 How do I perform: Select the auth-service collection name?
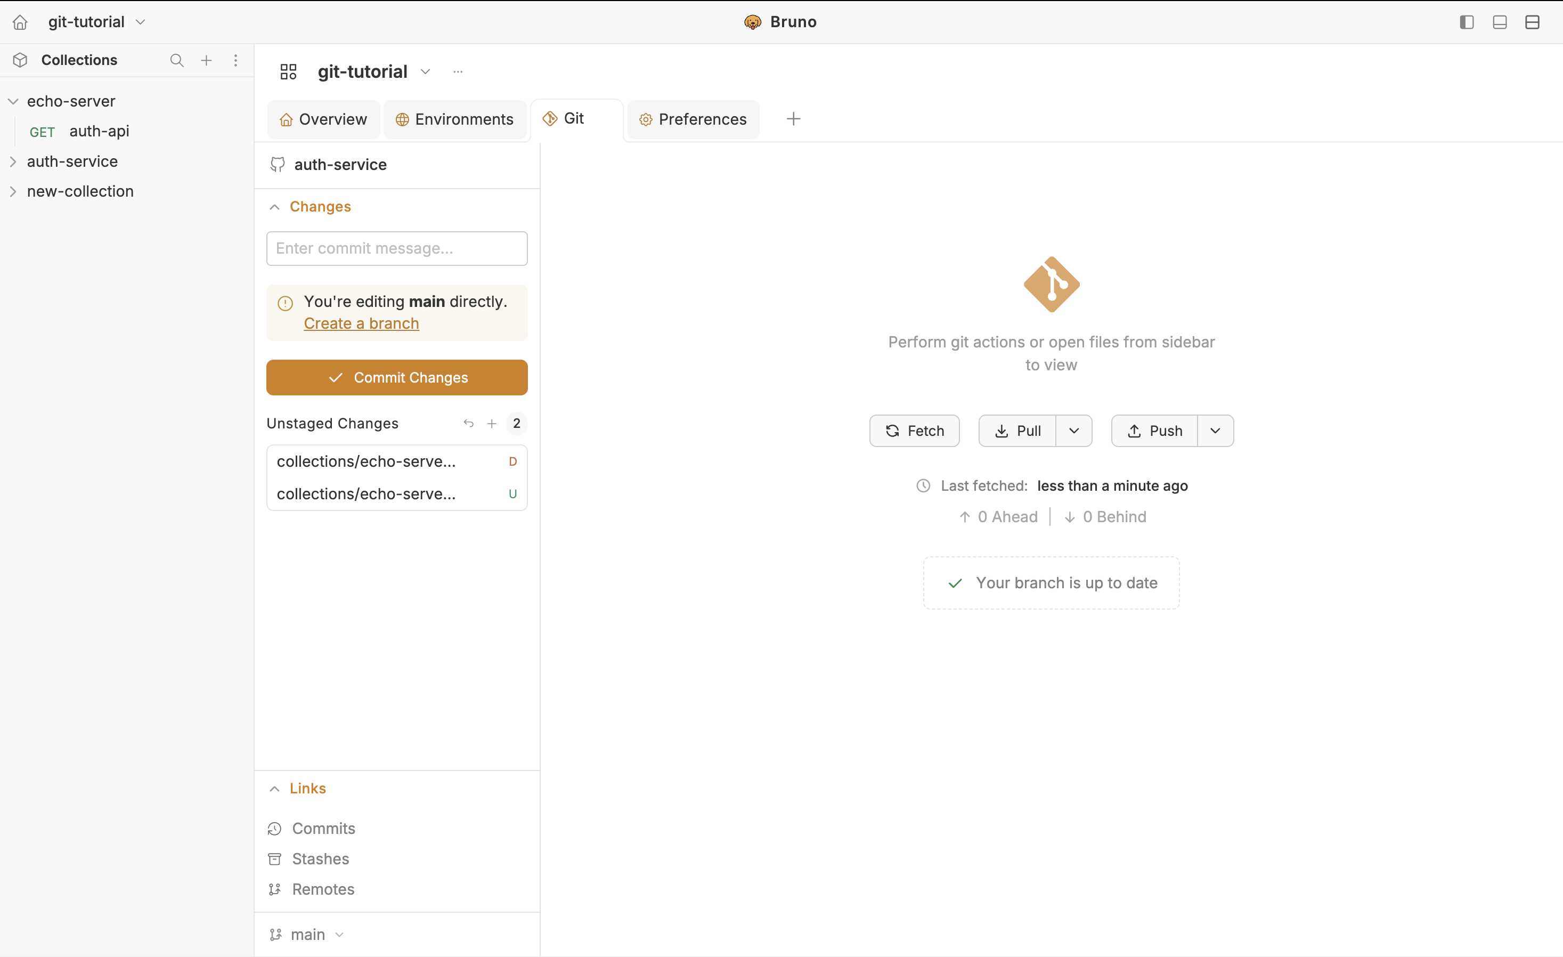coord(72,162)
